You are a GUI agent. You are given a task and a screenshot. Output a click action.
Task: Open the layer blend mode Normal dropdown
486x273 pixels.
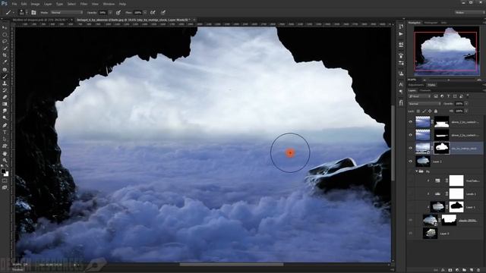point(424,104)
